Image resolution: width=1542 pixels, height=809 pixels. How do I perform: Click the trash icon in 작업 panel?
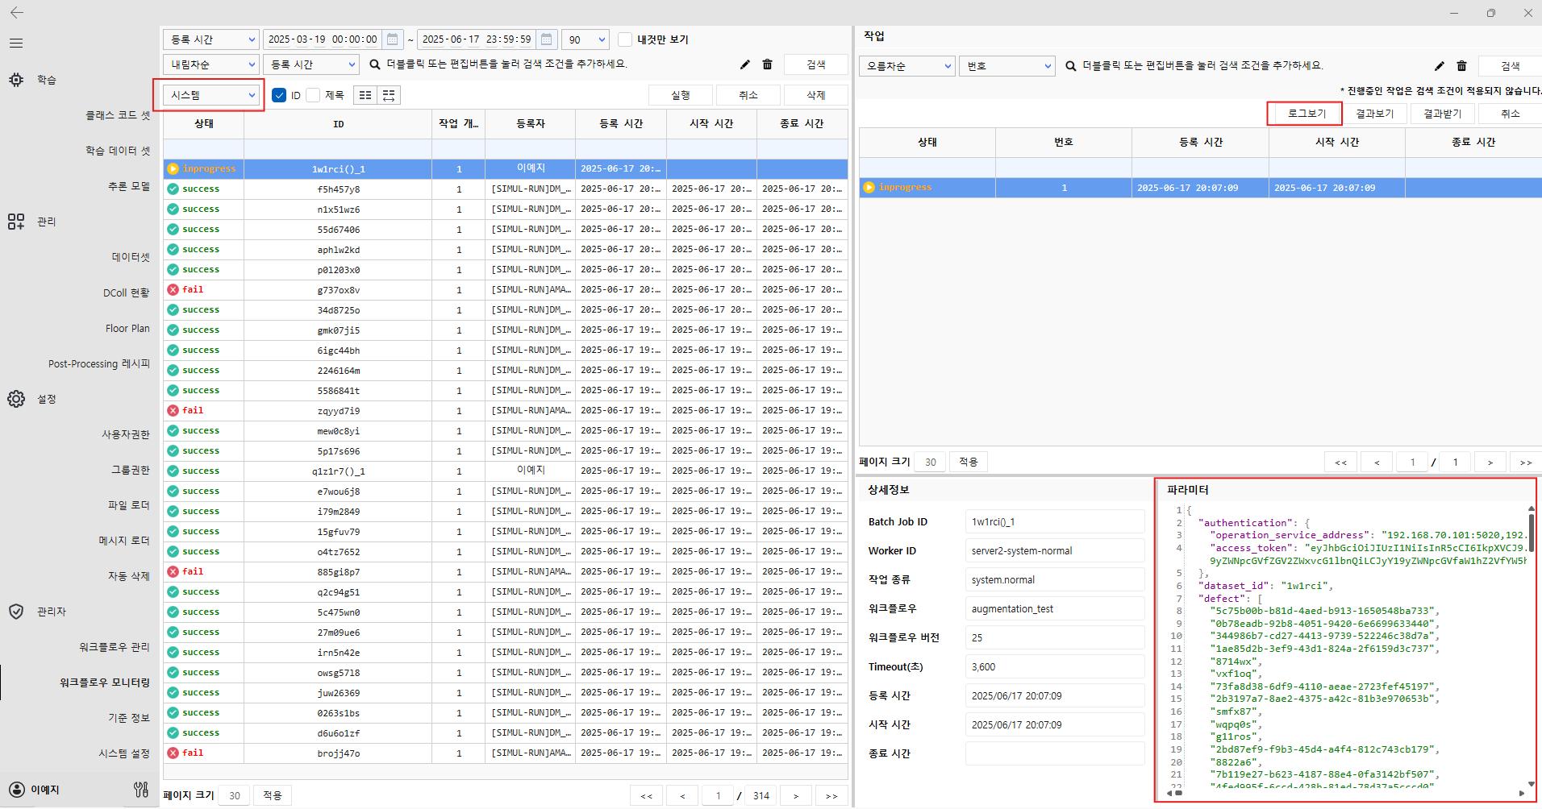coord(1461,66)
